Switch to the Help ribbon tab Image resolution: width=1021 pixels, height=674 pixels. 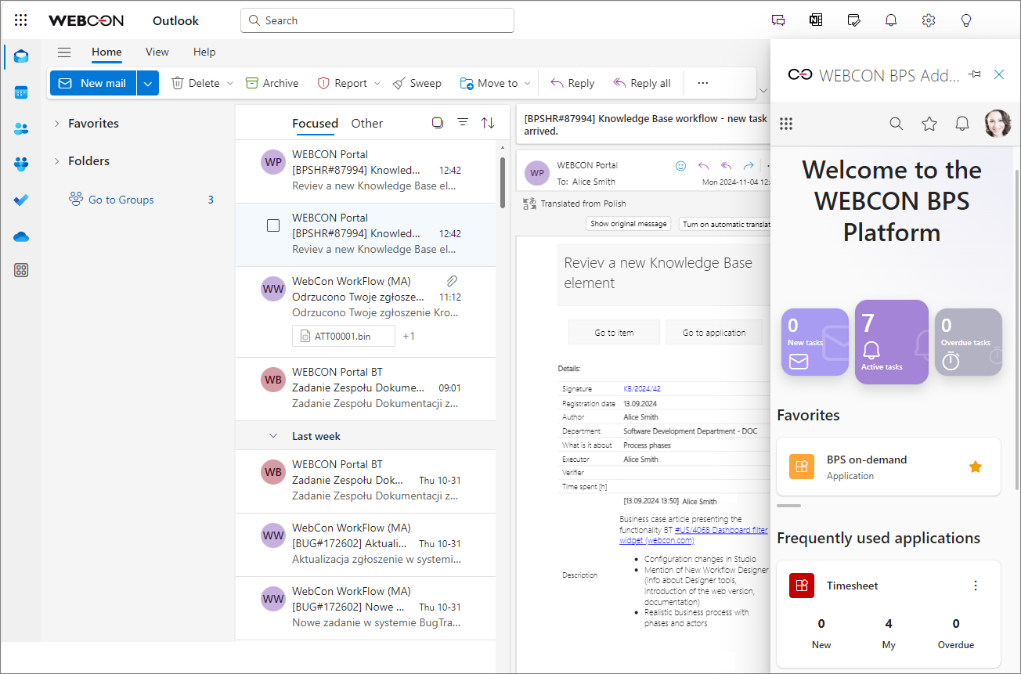(x=204, y=52)
